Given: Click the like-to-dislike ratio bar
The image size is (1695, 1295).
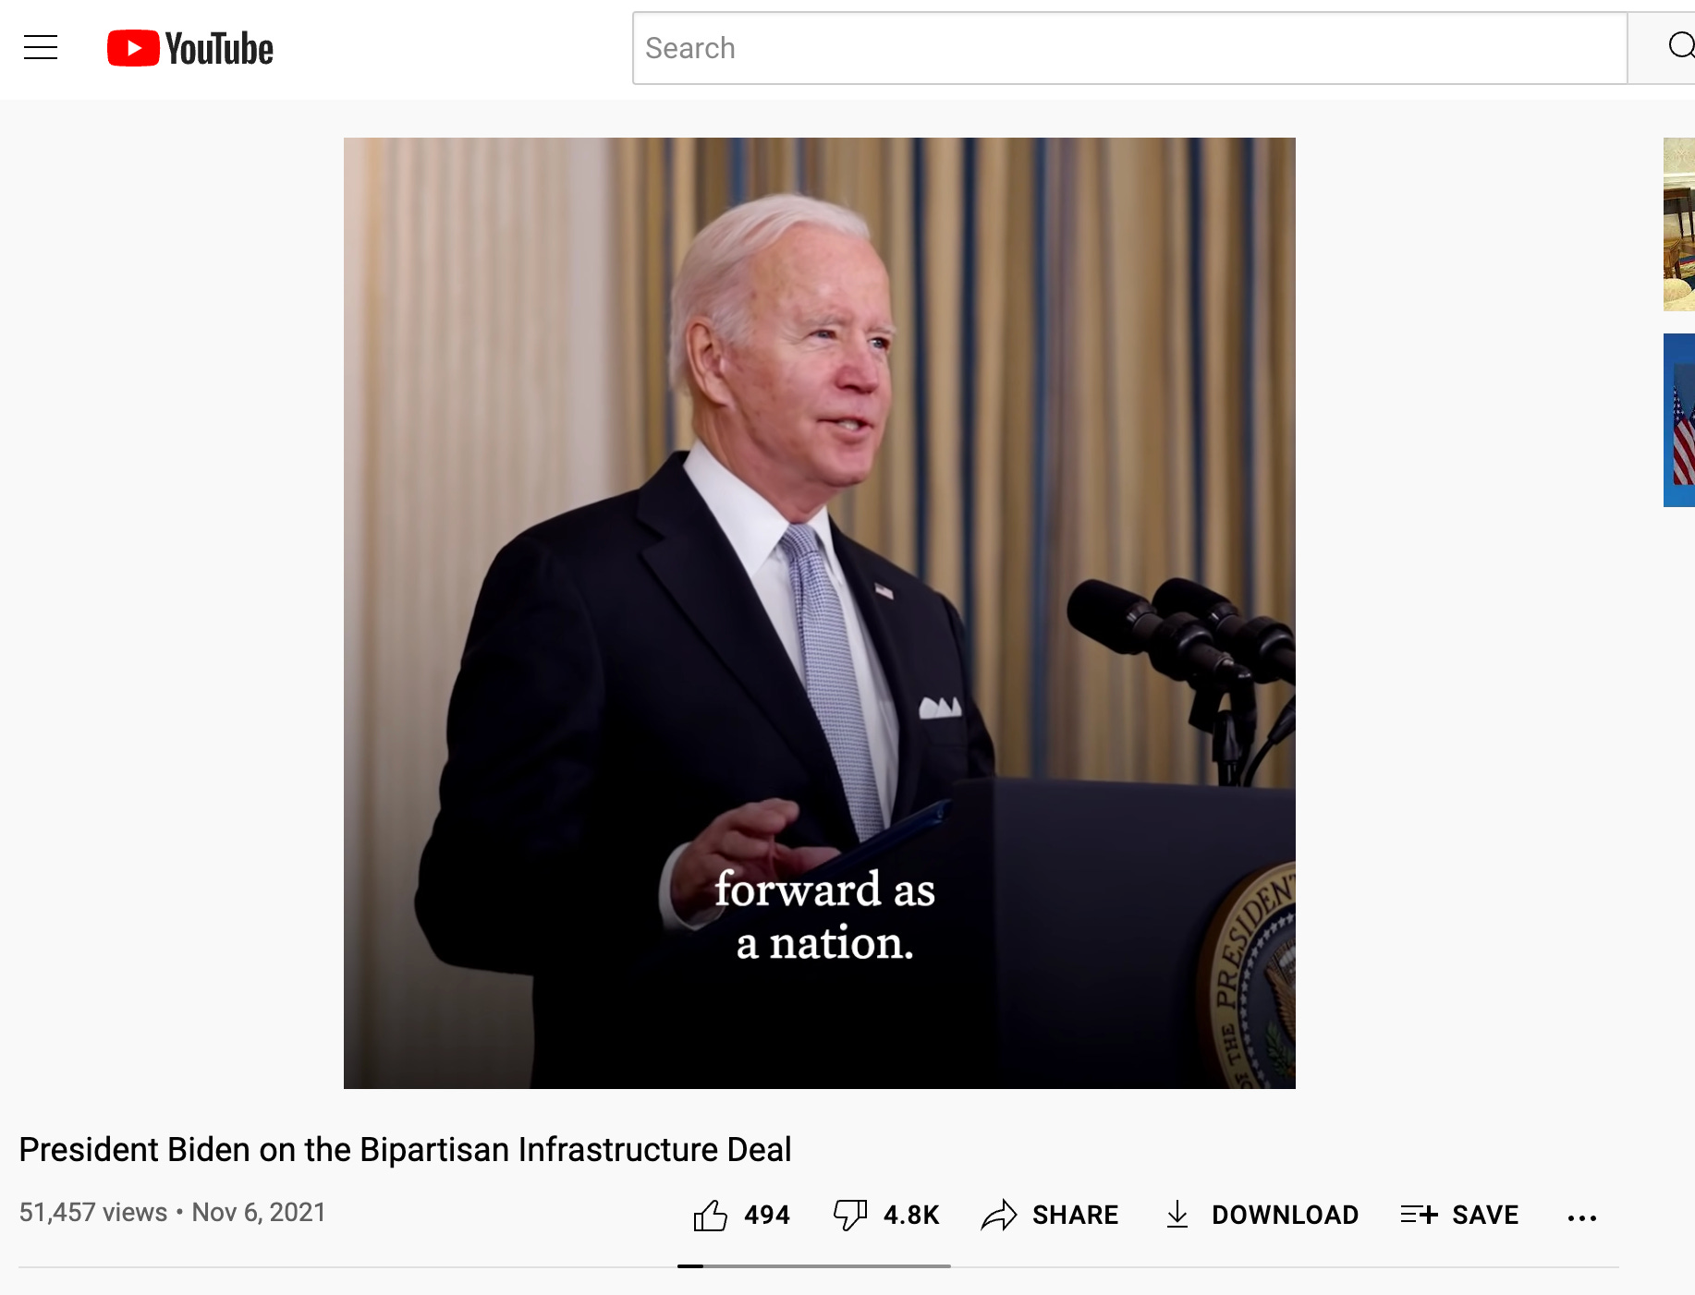Looking at the screenshot, I should click(814, 1266).
